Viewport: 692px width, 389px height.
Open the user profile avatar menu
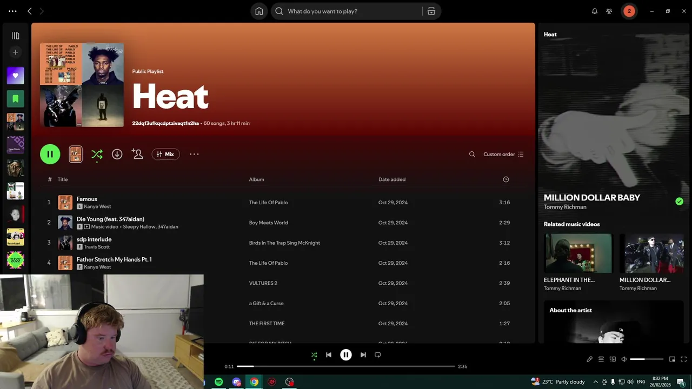click(629, 11)
